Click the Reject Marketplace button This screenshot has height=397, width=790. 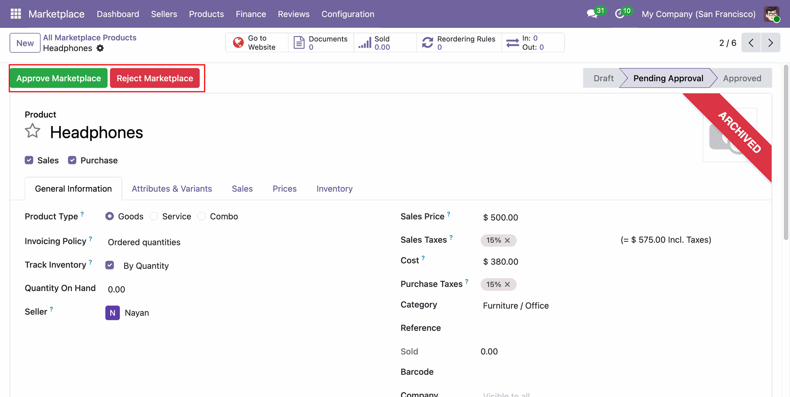155,78
